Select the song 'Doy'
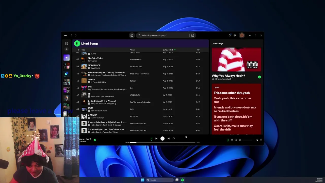 pos(90,87)
